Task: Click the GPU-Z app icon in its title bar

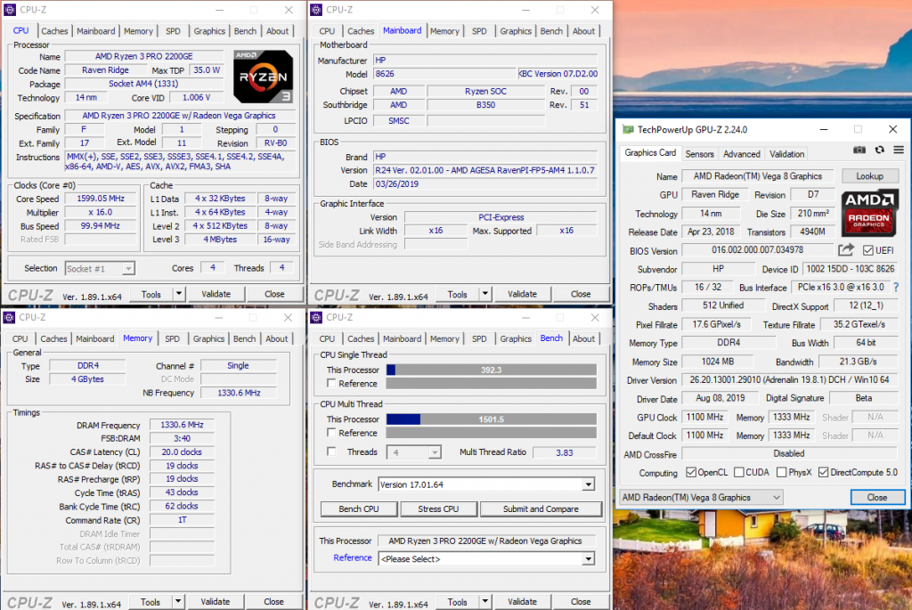Action: [628, 130]
